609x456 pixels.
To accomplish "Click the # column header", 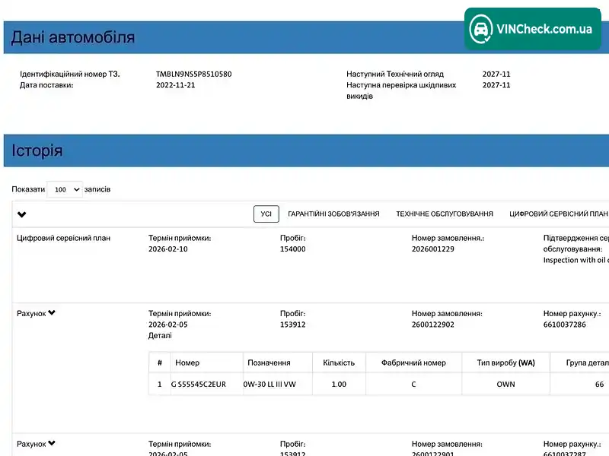I will pos(160,363).
